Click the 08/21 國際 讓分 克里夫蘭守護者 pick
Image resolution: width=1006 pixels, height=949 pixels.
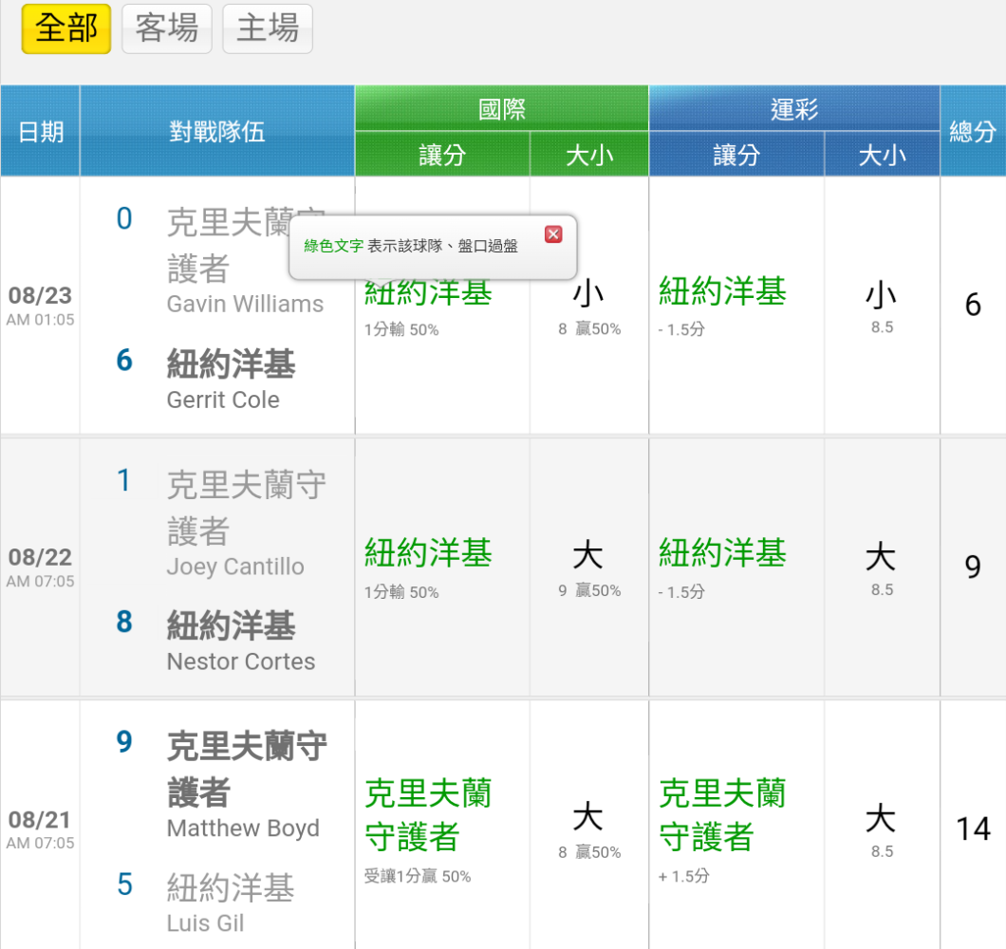[428, 815]
